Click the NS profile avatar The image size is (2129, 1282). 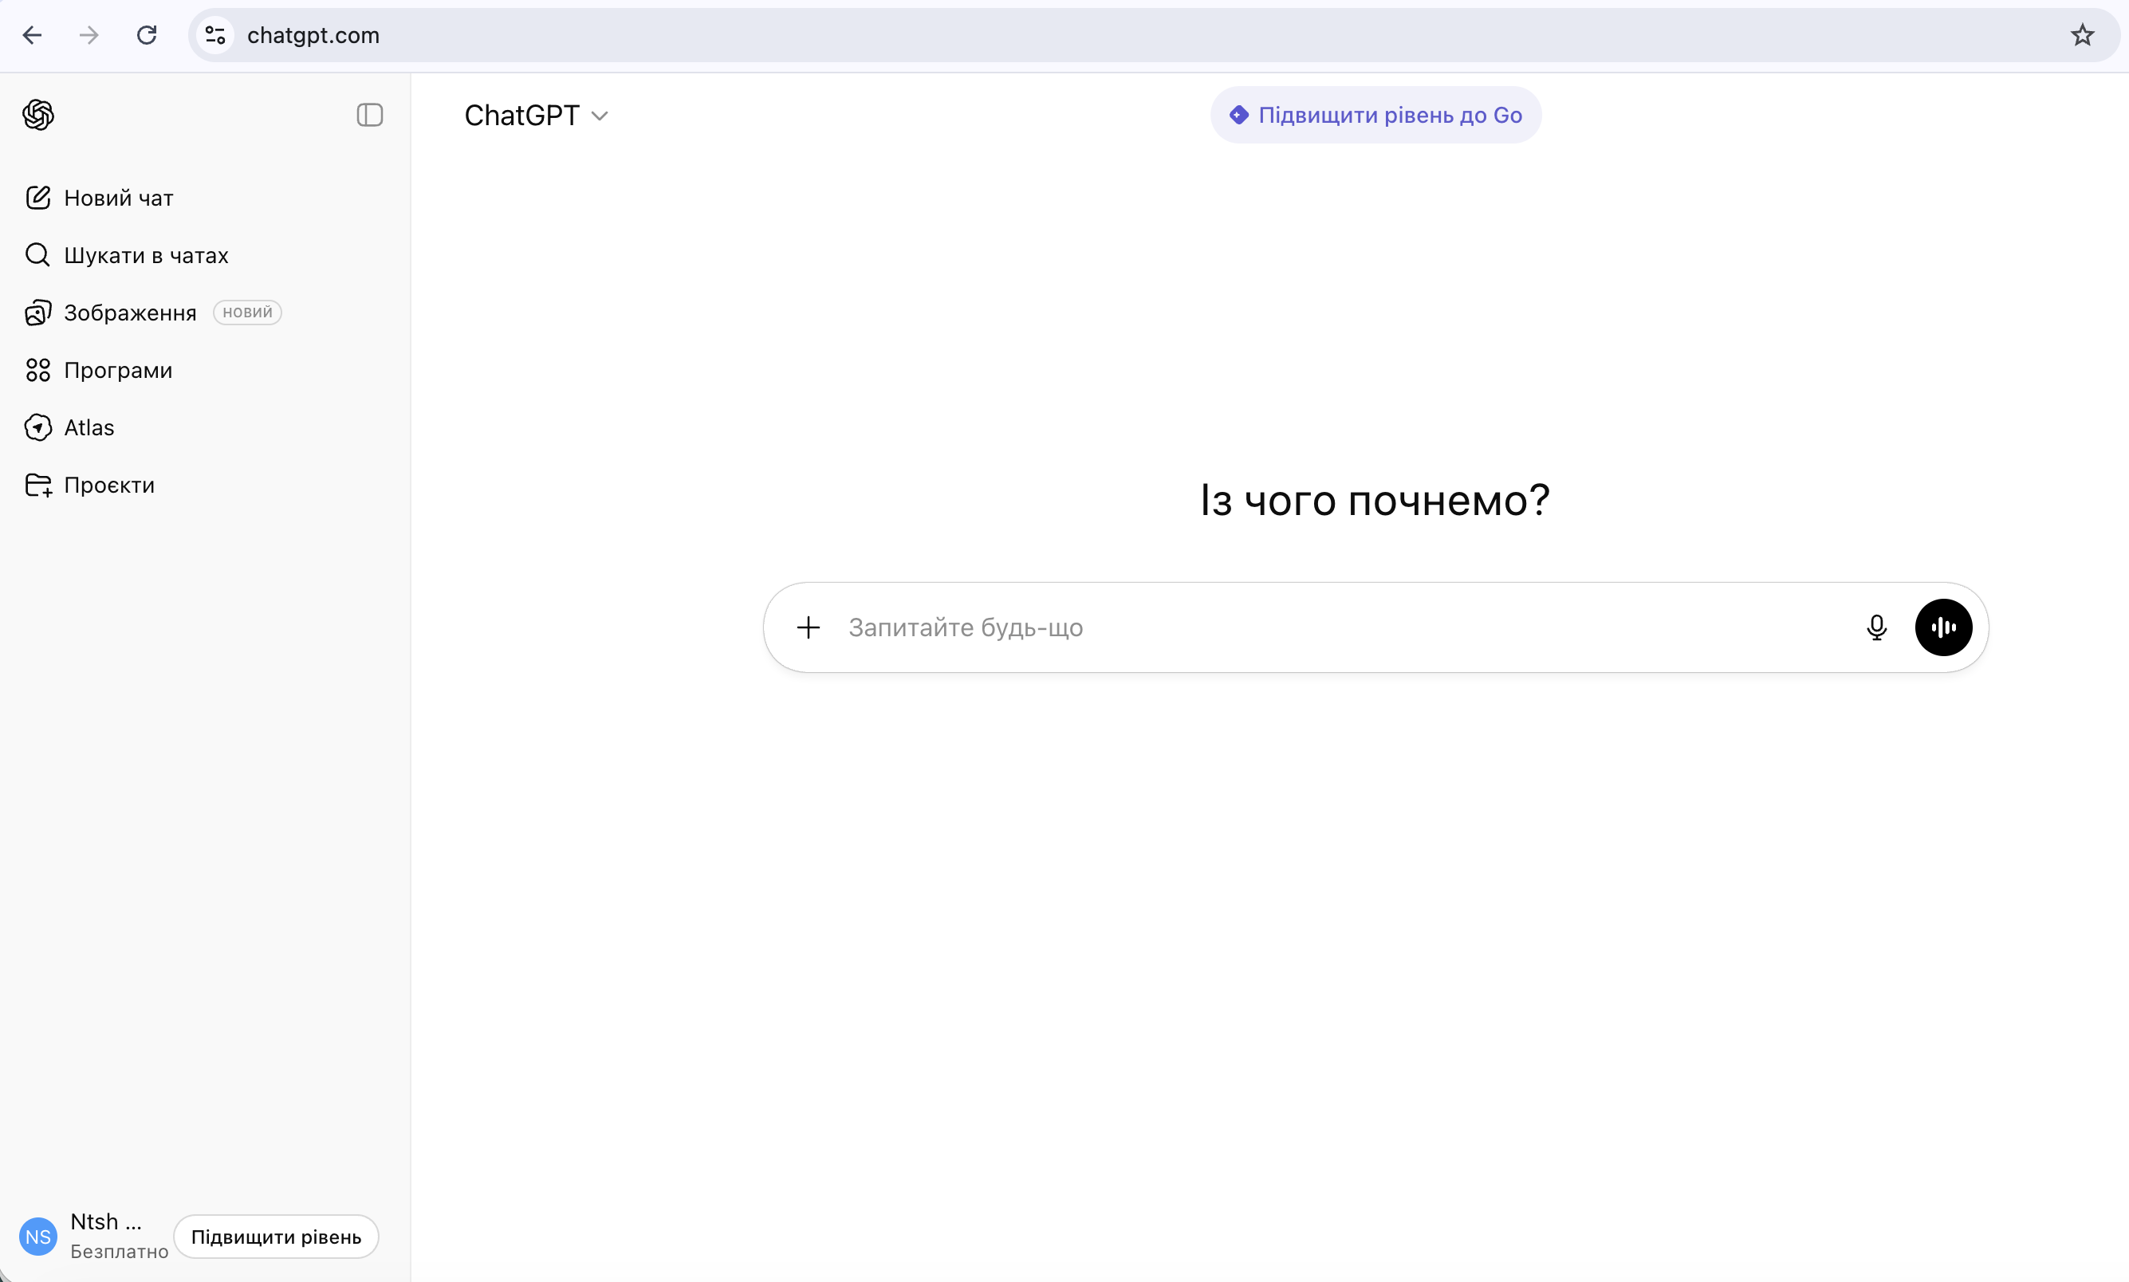pos(38,1237)
